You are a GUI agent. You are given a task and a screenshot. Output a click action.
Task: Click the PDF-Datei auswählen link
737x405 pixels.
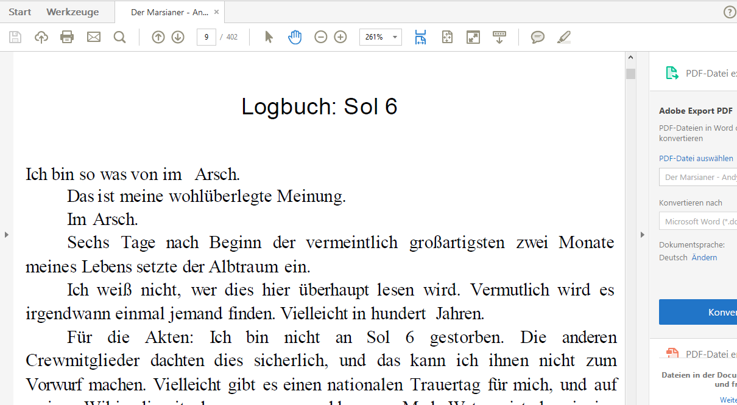point(696,158)
